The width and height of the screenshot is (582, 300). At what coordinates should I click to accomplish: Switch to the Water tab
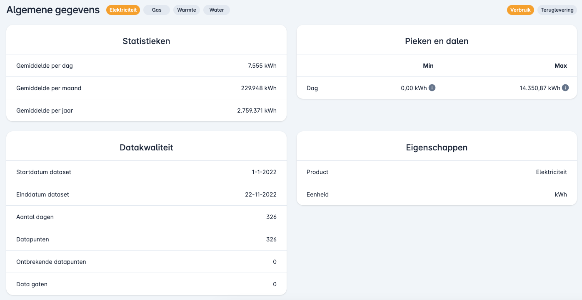pyautogui.click(x=217, y=10)
